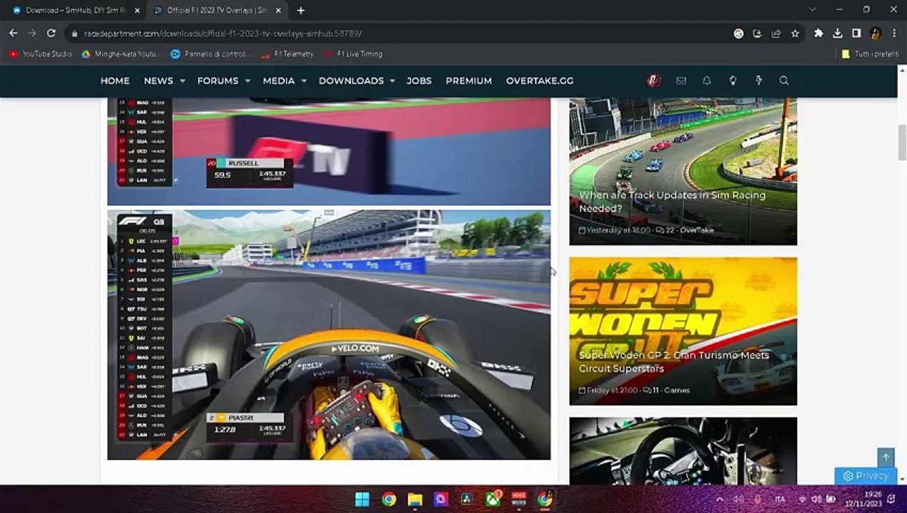Open the Russell overlay screenshot

(329, 152)
